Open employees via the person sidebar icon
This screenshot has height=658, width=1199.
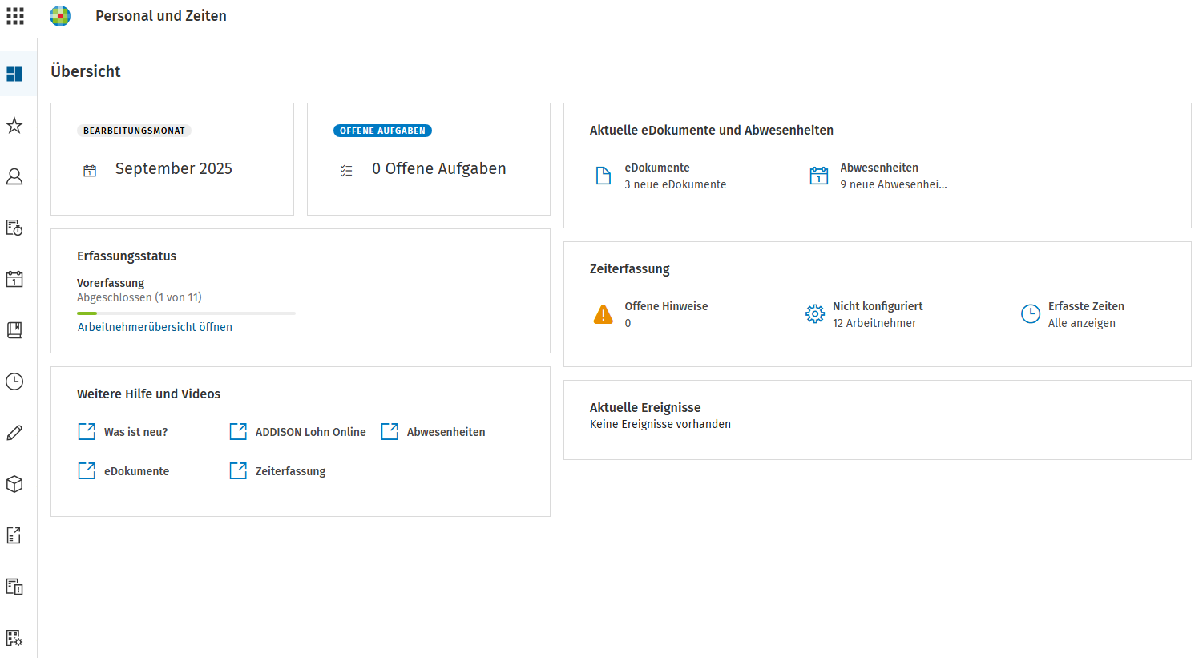14,176
